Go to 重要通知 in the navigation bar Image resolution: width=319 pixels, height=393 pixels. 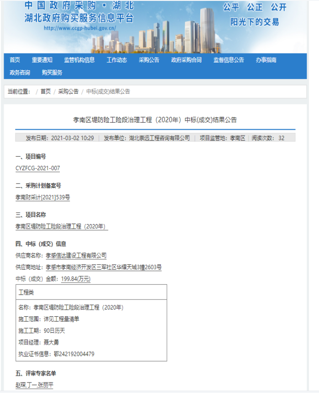coord(42,60)
